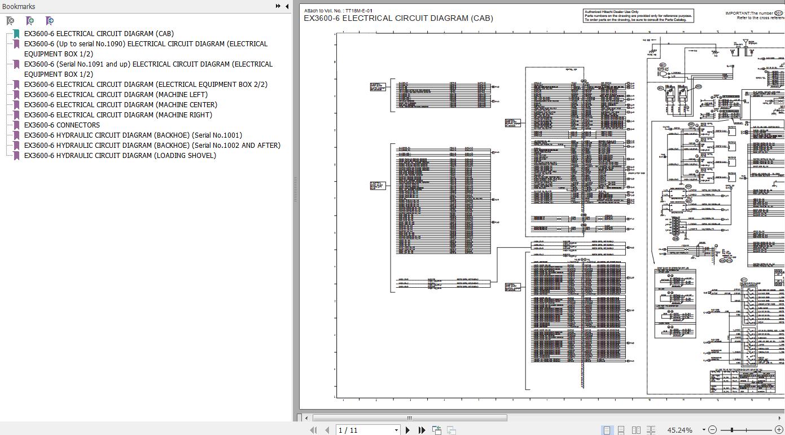Image resolution: width=785 pixels, height=435 pixels.
Task: Enable single page view mode
Action: coord(607,430)
